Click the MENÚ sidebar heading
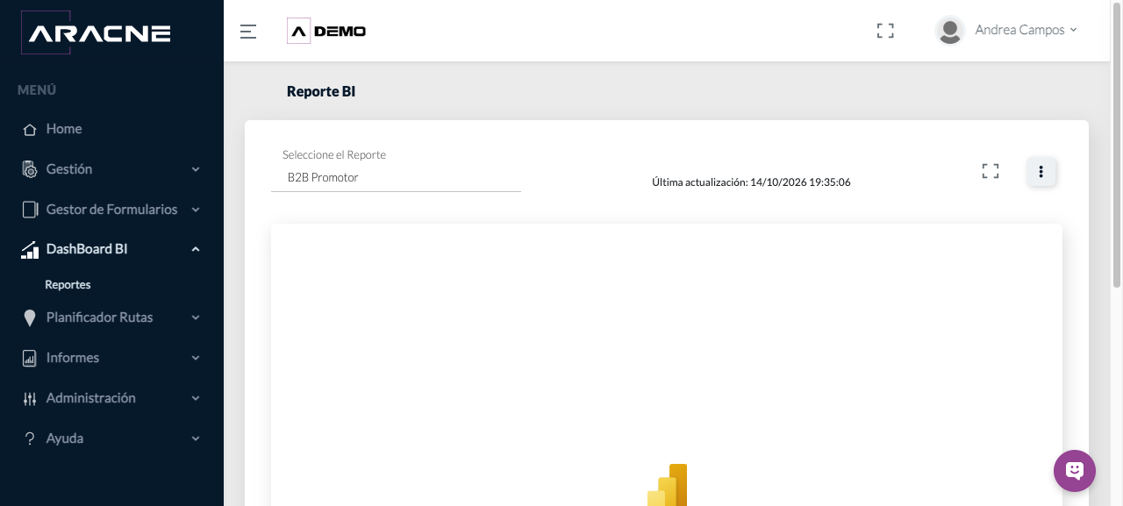This screenshot has height=506, width=1123. tap(37, 90)
